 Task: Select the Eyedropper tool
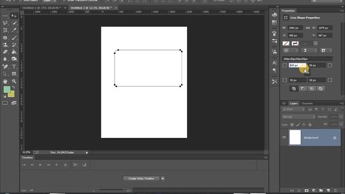tap(14, 30)
